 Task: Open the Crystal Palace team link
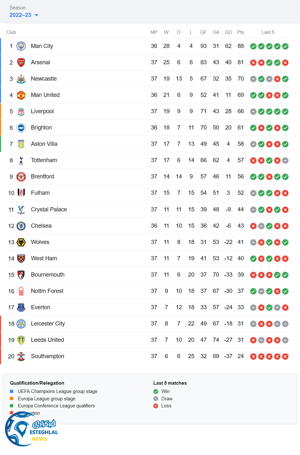pyautogui.click(x=49, y=209)
